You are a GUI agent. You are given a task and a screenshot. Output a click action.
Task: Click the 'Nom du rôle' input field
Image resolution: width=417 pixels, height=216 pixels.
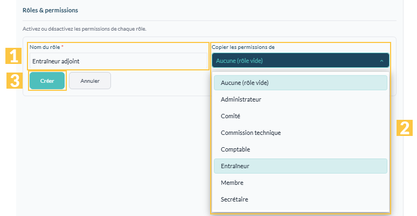[119, 61]
